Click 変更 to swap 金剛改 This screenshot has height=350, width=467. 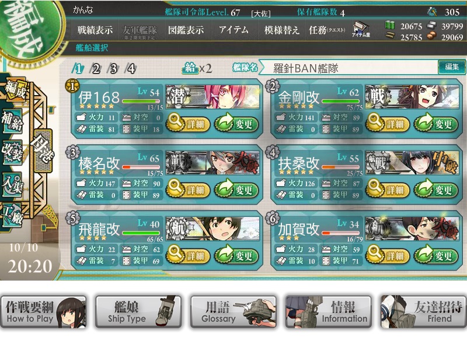pyautogui.click(x=436, y=124)
